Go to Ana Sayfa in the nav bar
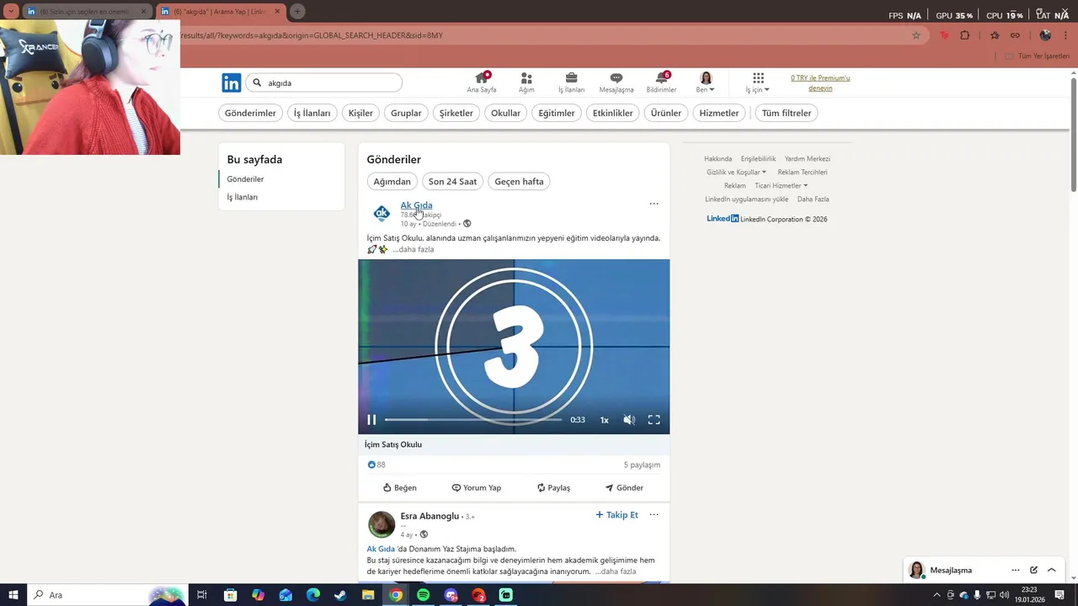Screen dimensions: 1078x606 482,82
